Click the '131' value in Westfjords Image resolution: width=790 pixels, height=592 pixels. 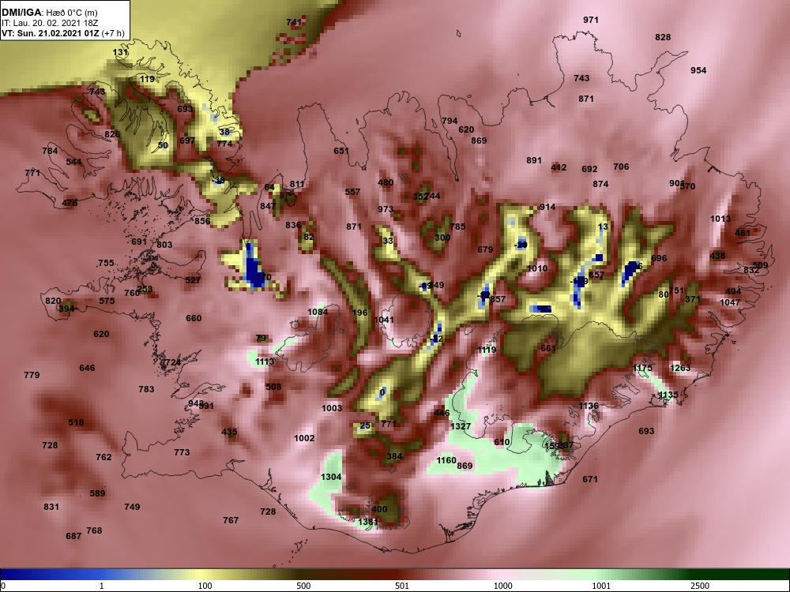(120, 52)
